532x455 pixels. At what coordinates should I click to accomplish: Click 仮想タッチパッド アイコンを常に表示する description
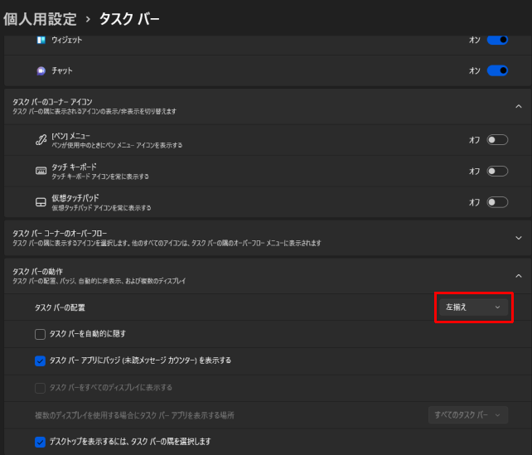coord(101,208)
